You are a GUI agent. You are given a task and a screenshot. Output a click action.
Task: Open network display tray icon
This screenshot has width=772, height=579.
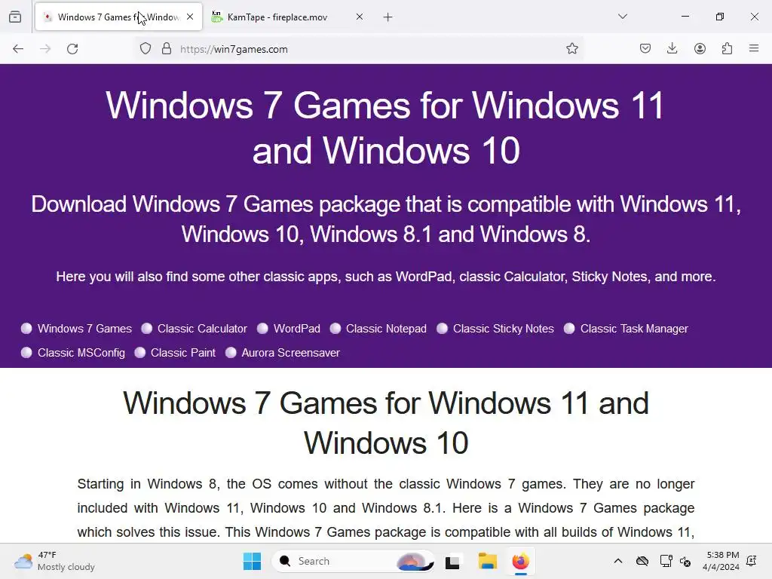pos(666,561)
